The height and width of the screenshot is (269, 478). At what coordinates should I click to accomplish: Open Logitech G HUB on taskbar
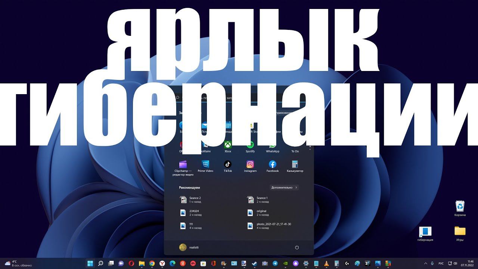click(x=347, y=263)
